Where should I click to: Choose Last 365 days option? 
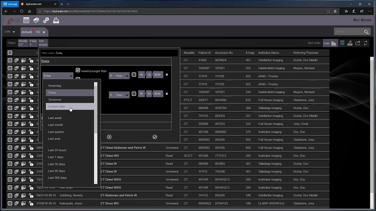(70, 178)
